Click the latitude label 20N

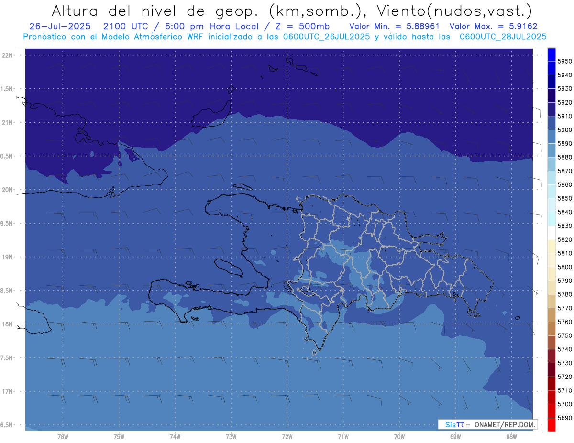[x=7, y=190]
